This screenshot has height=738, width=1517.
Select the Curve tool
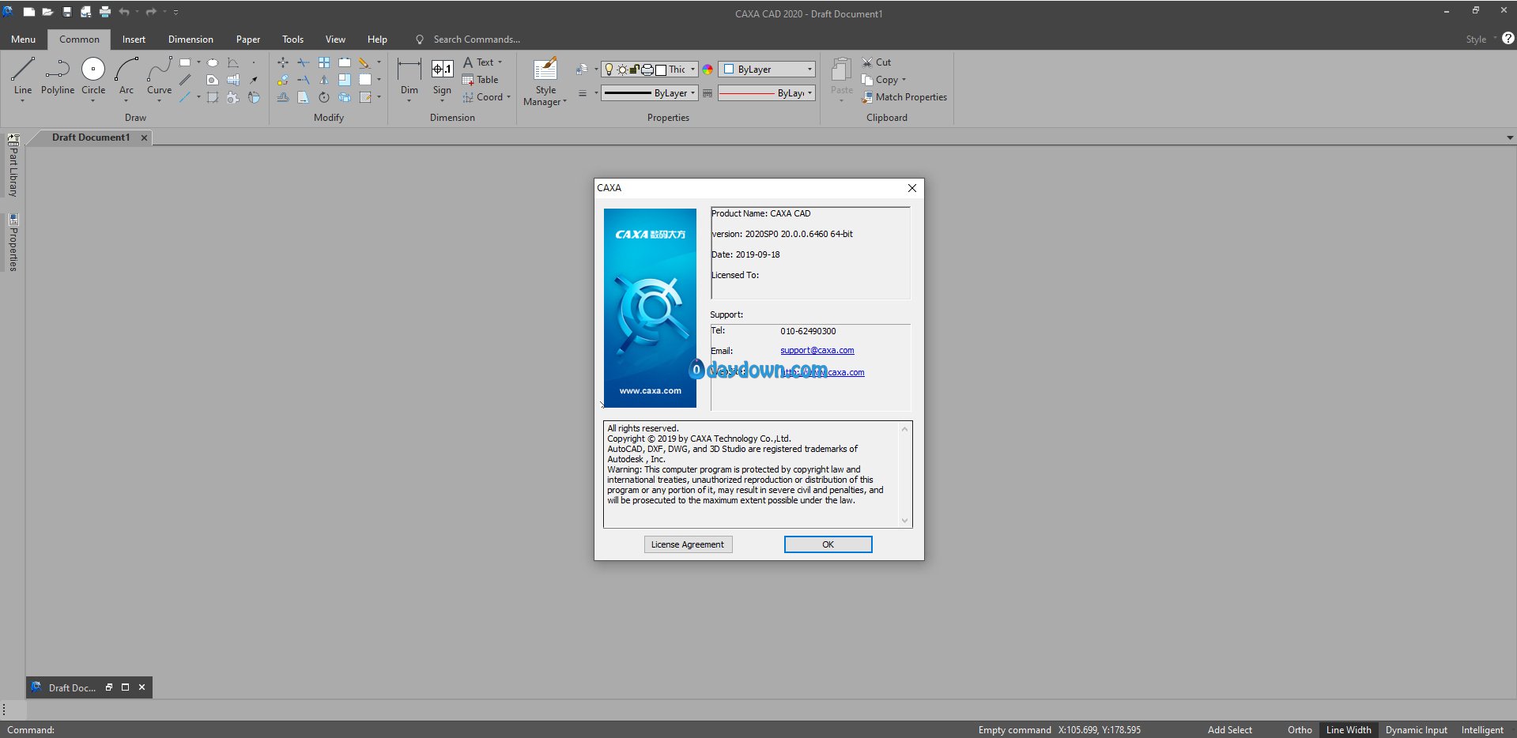point(159,77)
